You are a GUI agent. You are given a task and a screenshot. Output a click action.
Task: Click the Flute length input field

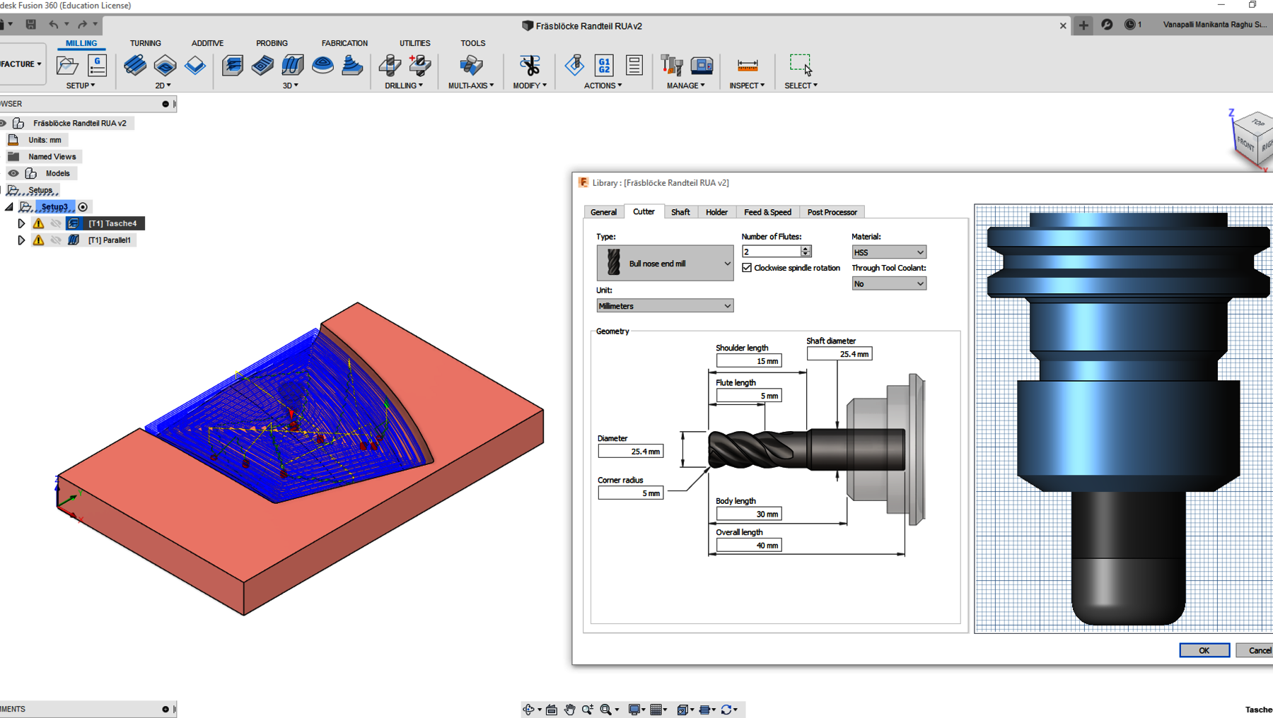pos(749,396)
